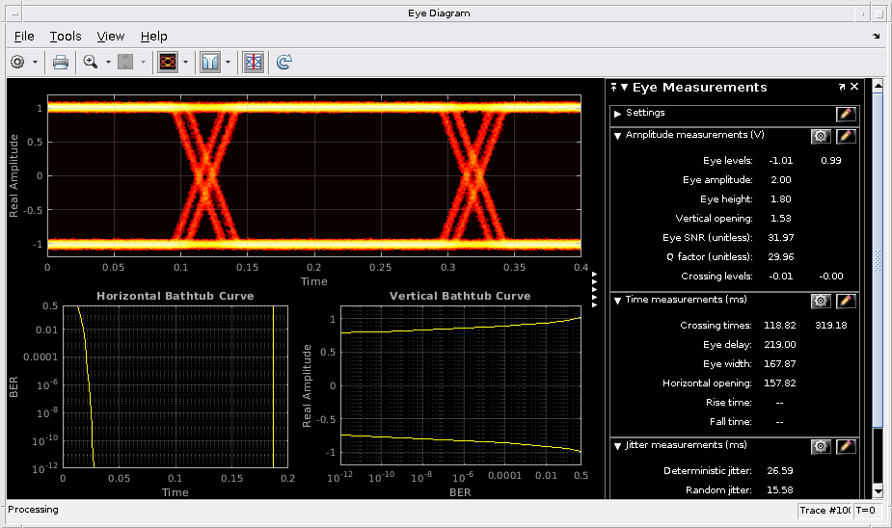The height and width of the screenshot is (528, 892).
Task: Collapse the Amplitude measurements section
Action: 618,136
